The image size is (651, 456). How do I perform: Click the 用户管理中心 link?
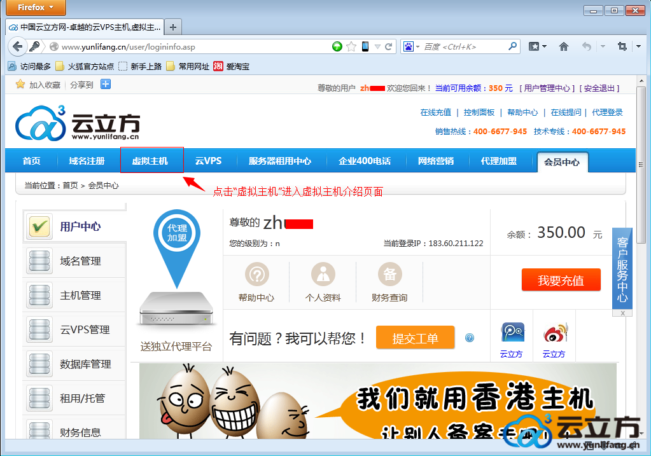click(547, 88)
